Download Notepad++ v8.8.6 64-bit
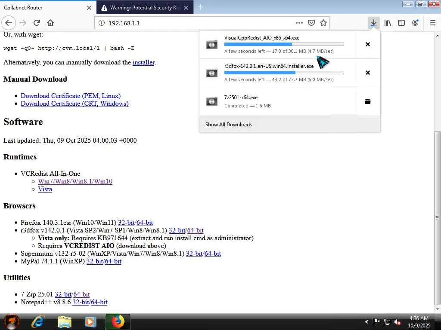 pyautogui.click(x=99, y=302)
